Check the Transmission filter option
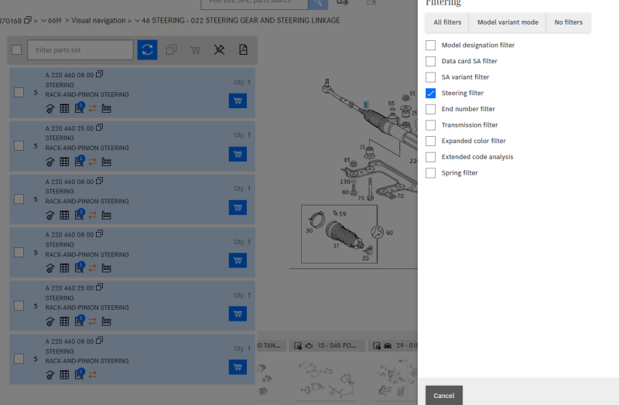 pos(431,125)
